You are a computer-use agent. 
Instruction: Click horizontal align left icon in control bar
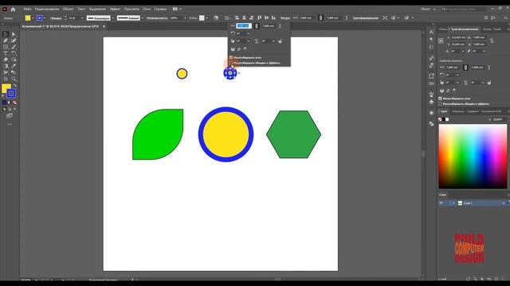point(237,17)
